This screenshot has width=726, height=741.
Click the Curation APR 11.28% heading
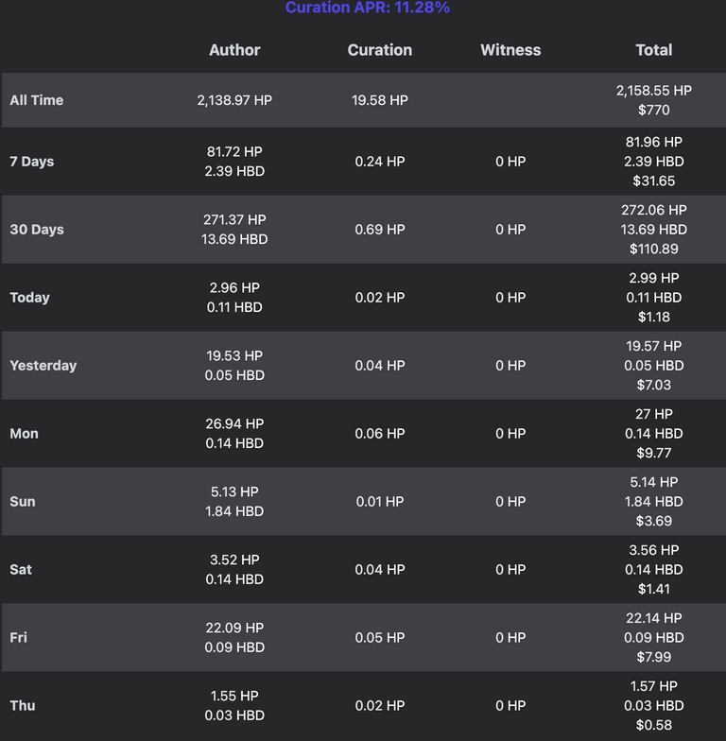[367, 8]
